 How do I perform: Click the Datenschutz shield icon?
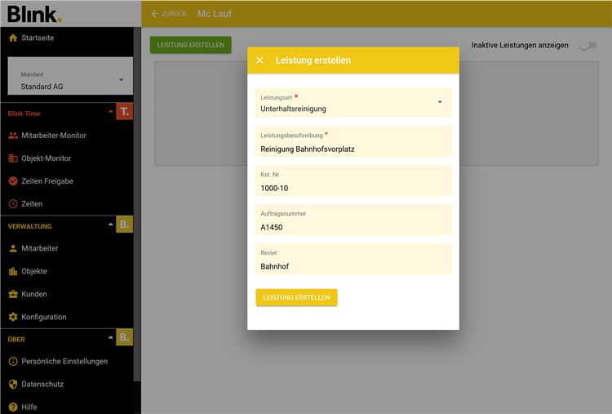[13, 384]
